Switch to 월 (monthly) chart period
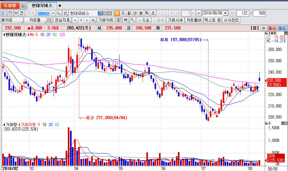This screenshot has width=288, height=171. [129, 13]
